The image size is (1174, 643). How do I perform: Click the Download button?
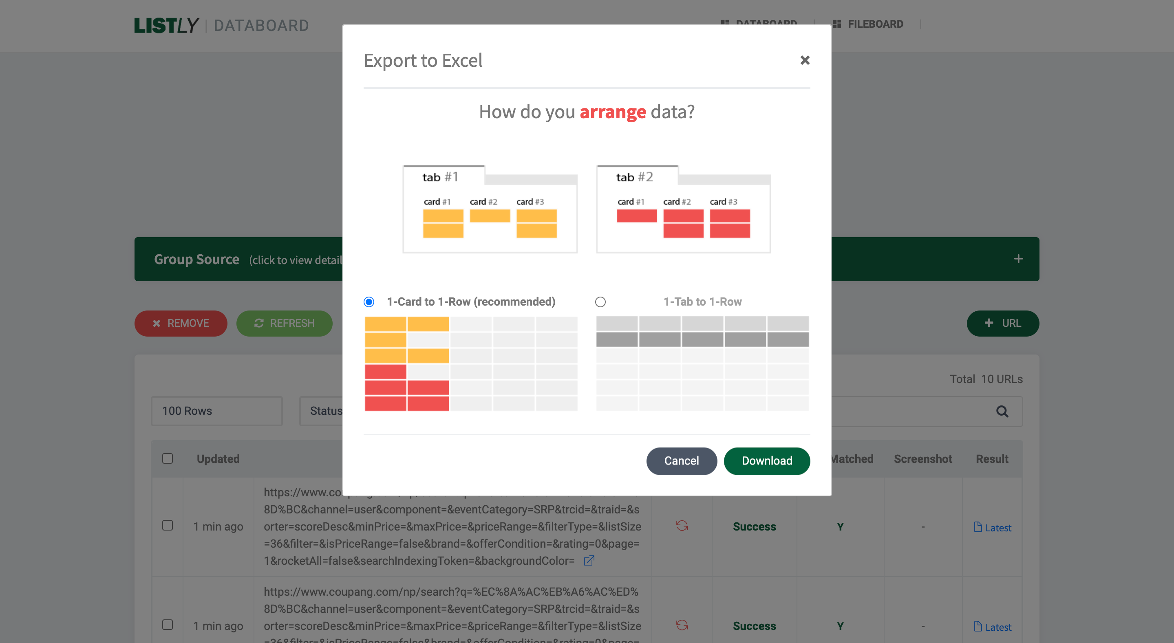point(766,461)
